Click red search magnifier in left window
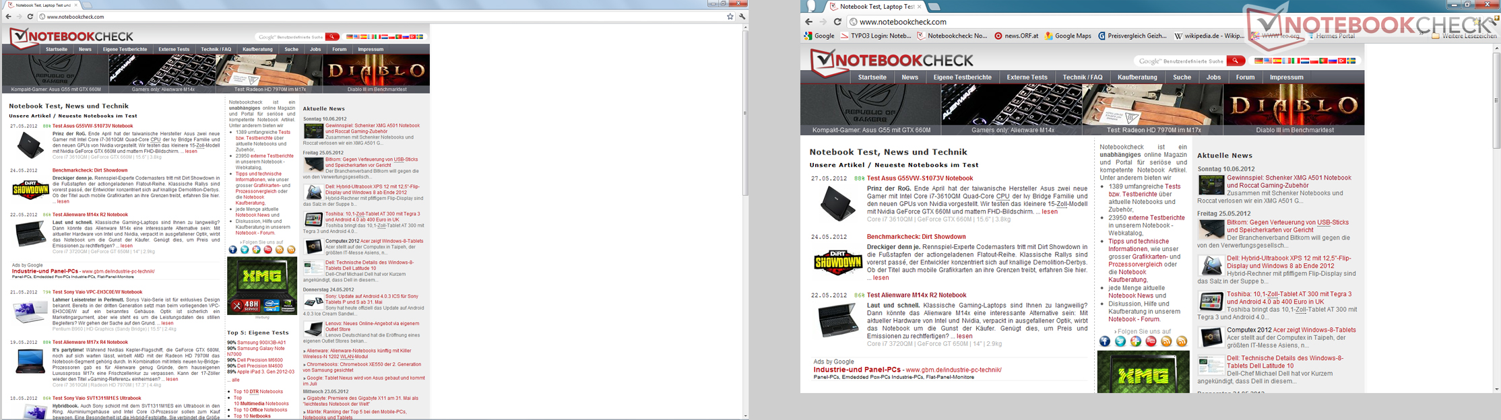The image size is (1501, 420). (x=332, y=36)
